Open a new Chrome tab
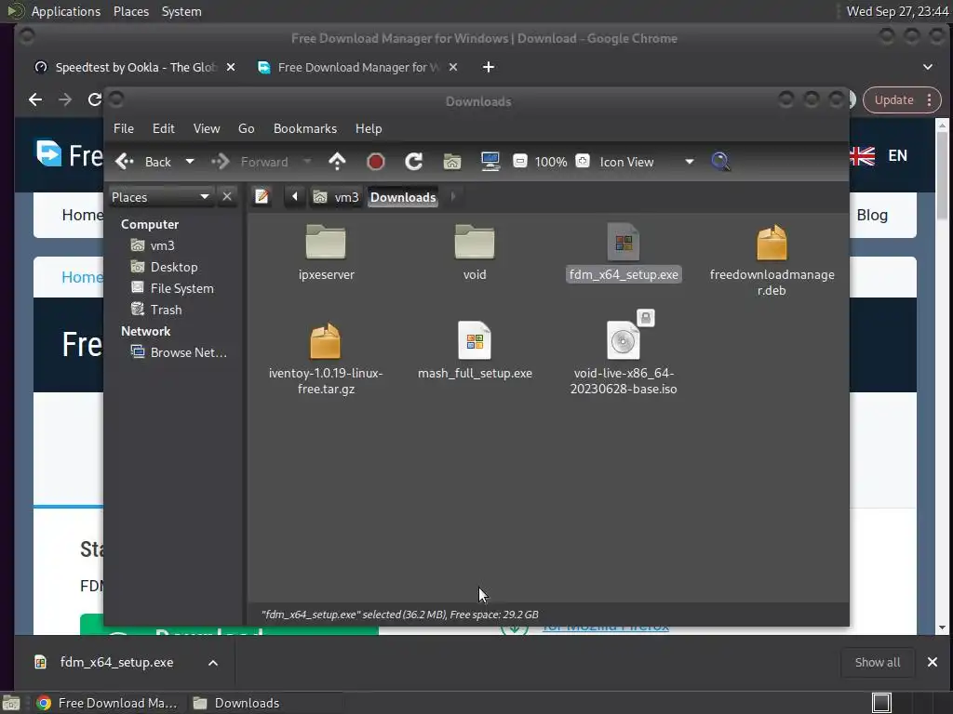The width and height of the screenshot is (953, 714). pyautogui.click(x=488, y=67)
